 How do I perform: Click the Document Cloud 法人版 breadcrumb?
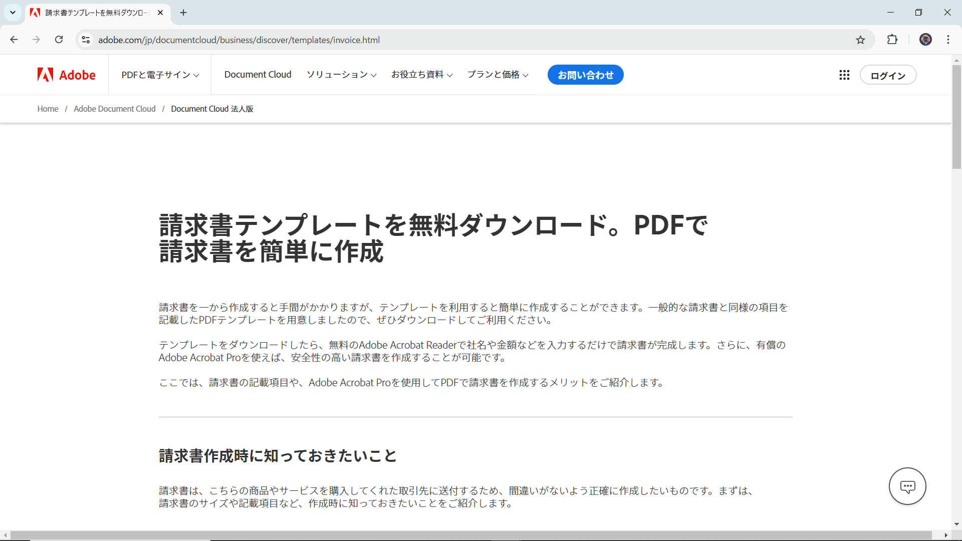pos(212,109)
